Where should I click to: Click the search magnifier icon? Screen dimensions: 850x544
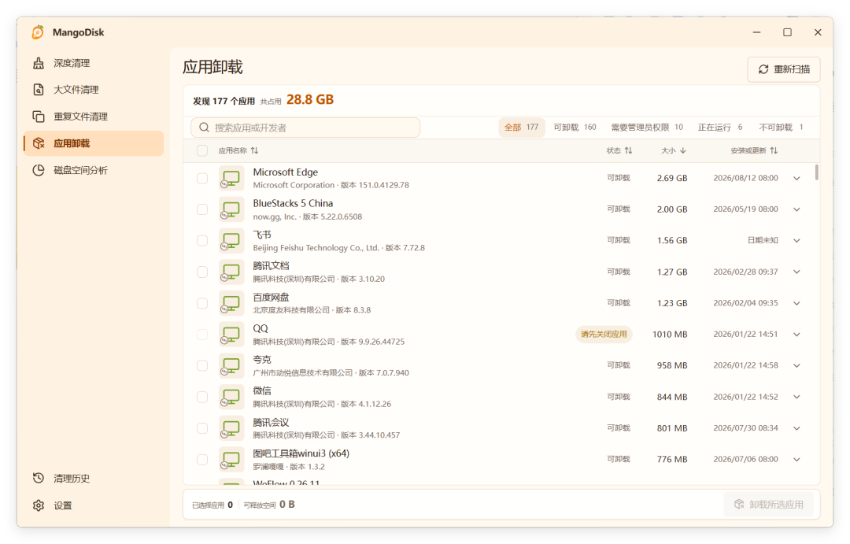(205, 128)
